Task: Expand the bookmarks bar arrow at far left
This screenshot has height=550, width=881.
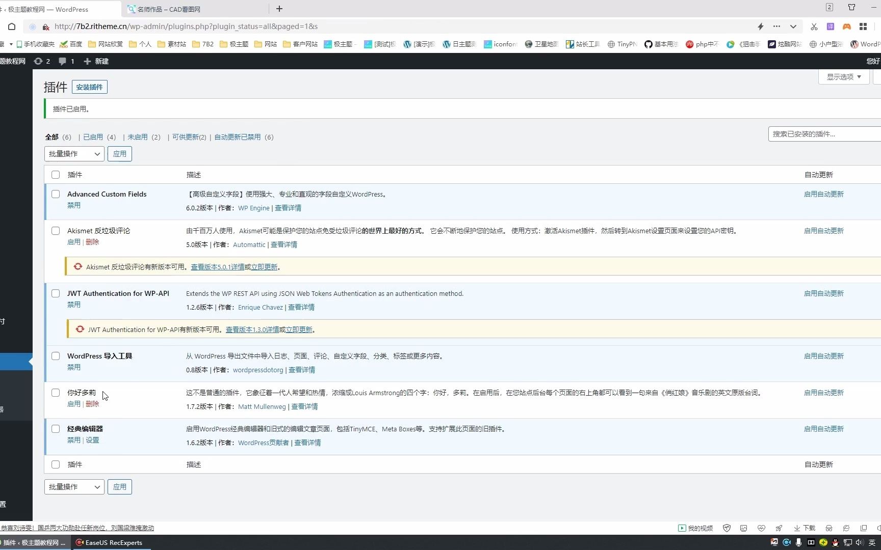Action: pyautogui.click(x=11, y=44)
